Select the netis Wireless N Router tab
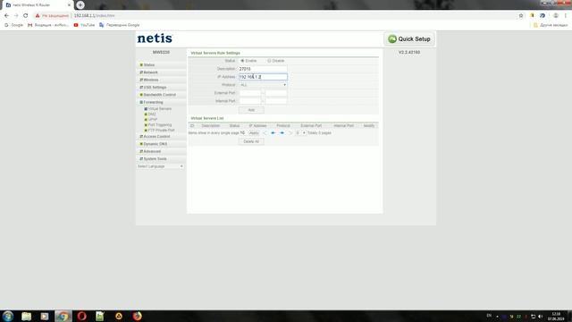Screen dimensions: 572x322 (x=37, y=5)
